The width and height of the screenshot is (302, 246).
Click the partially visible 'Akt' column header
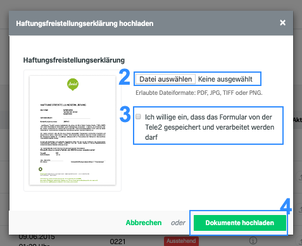tap(298, 120)
